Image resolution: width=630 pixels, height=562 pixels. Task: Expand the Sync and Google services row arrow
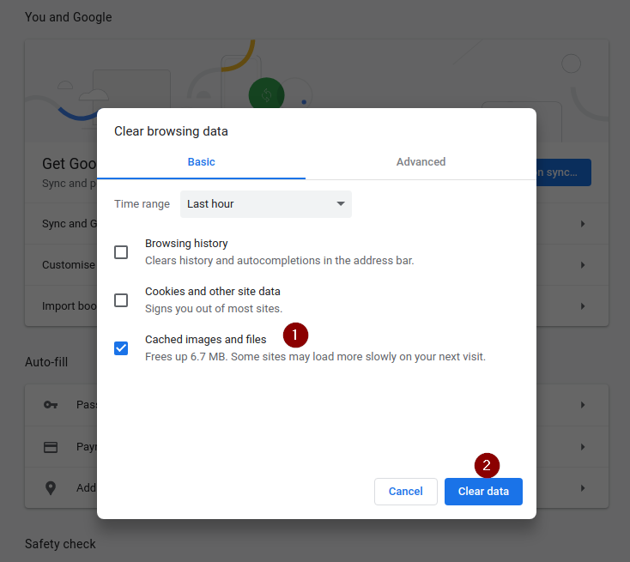583,224
